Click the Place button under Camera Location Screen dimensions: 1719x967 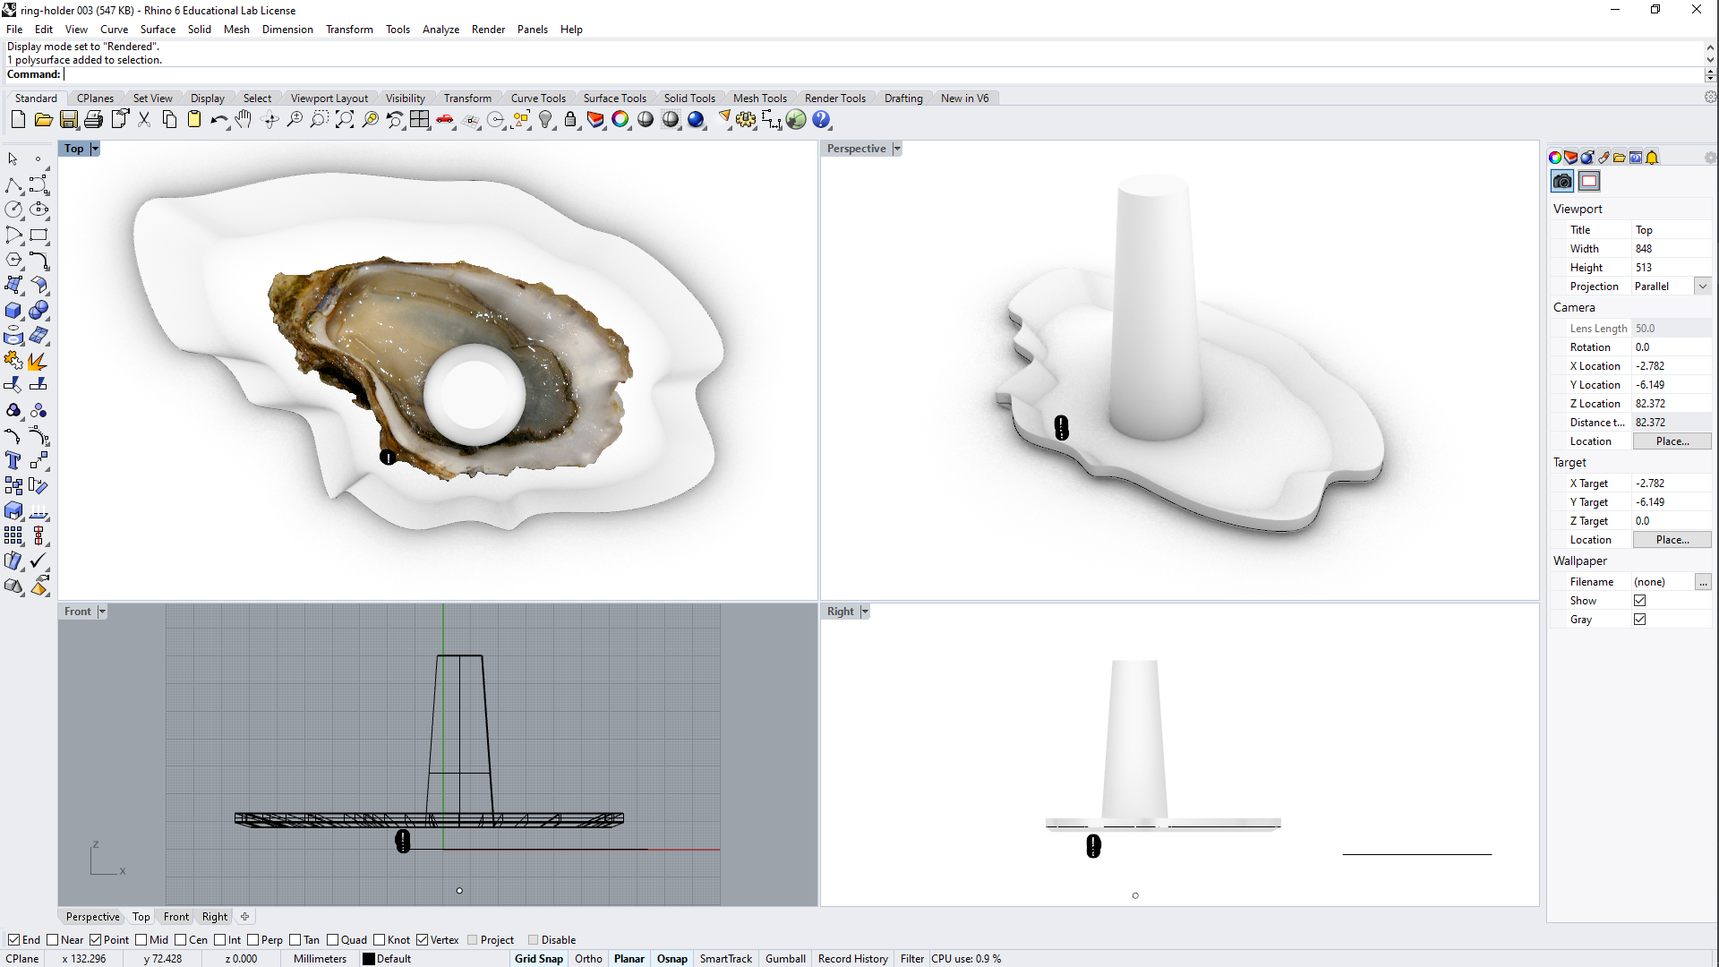coord(1670,441)
